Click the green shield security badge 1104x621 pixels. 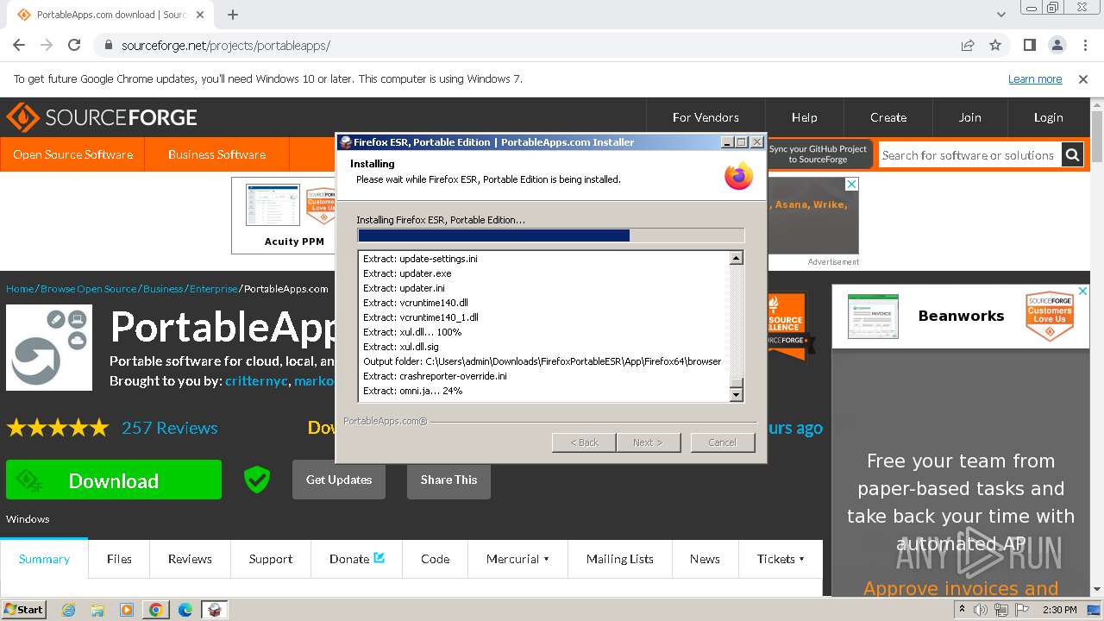pos(257,480)
